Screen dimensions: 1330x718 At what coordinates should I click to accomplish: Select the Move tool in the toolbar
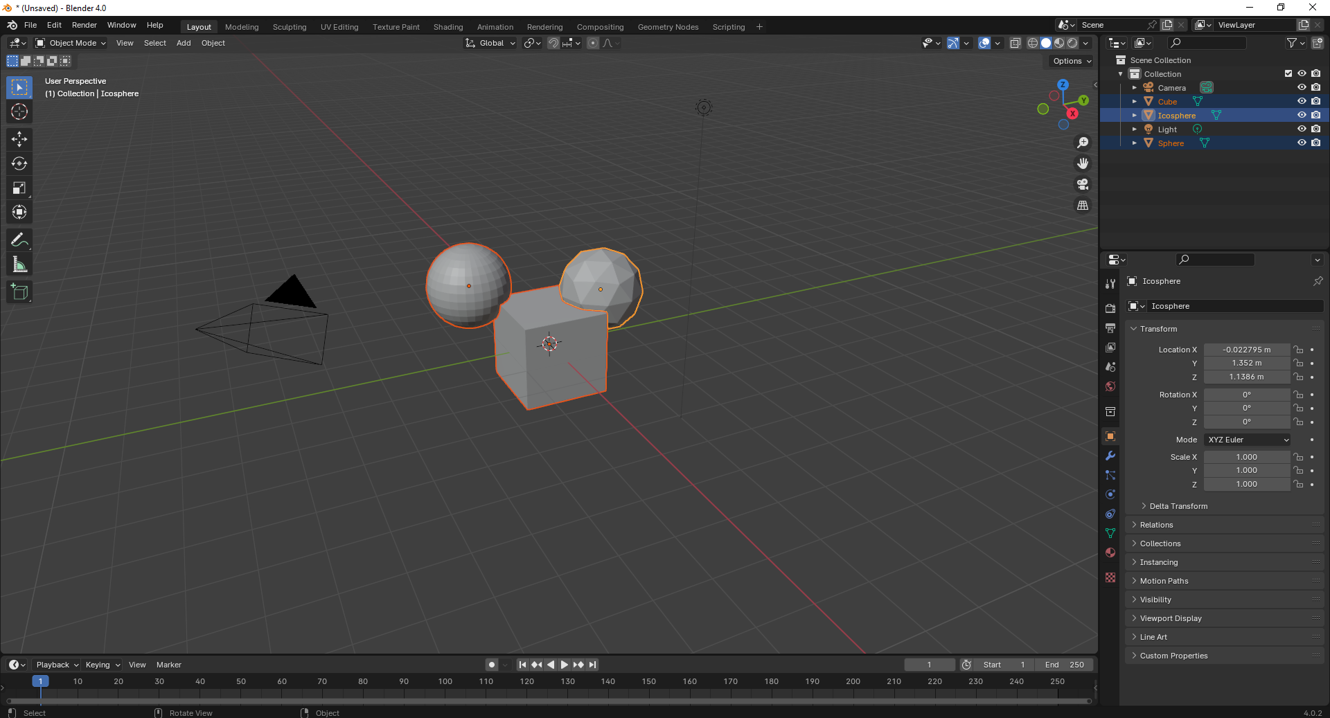[x=19, y=139]
